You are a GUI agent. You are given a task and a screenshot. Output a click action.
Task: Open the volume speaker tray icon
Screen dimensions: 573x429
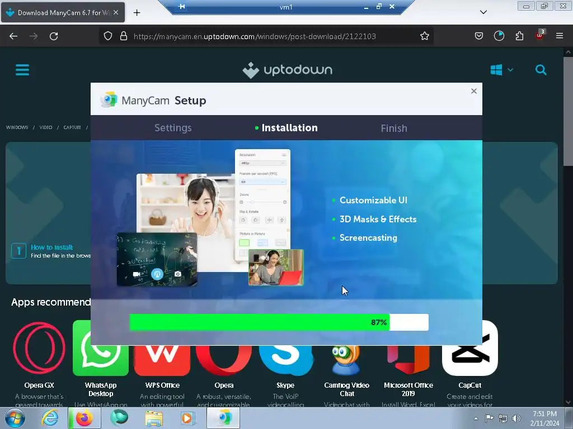coord(516,418)
